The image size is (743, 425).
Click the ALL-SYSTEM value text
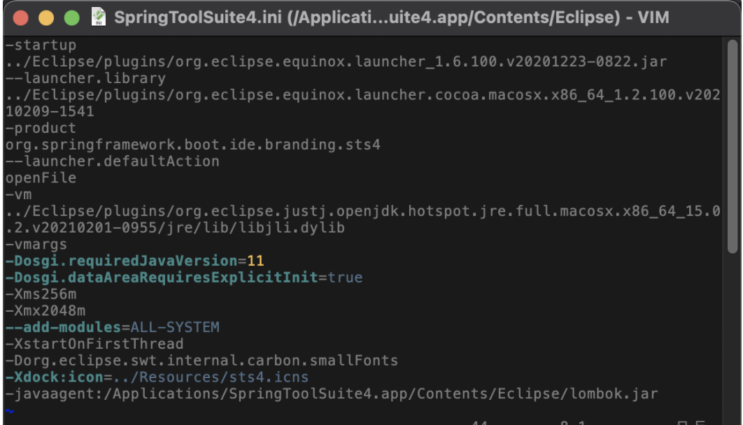pos(175,327)
